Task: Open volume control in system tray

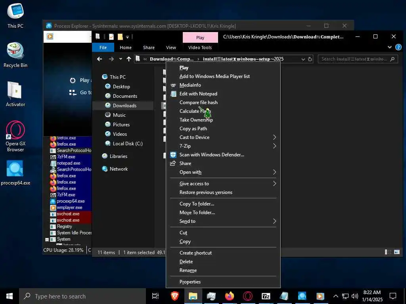Action: pos(355,296)
